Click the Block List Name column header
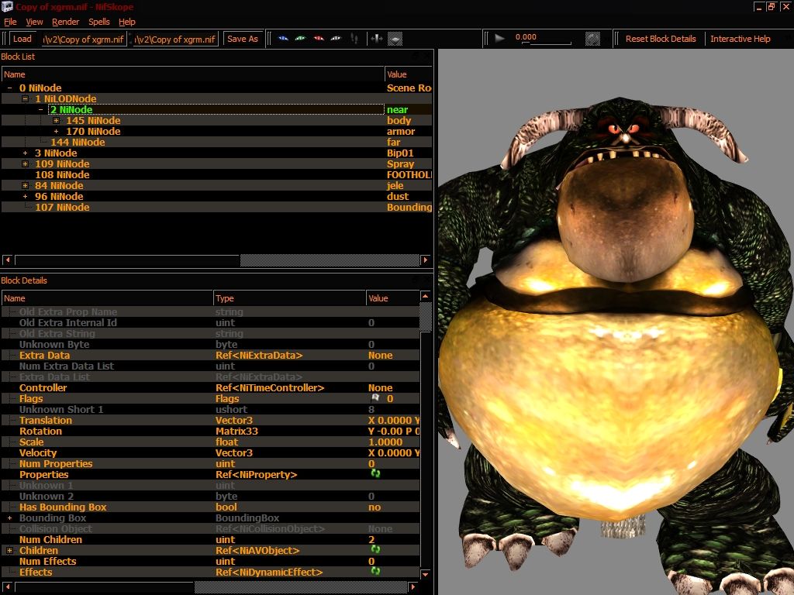794x595 pixels. pyautogui.click(x=193, y=74)
